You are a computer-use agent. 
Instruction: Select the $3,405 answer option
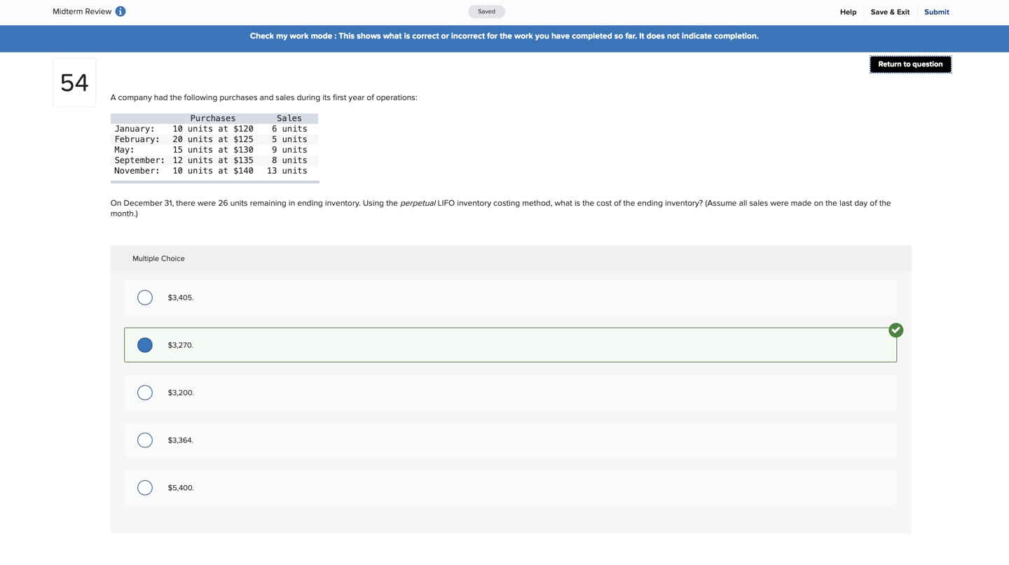[x=144, y=297]
